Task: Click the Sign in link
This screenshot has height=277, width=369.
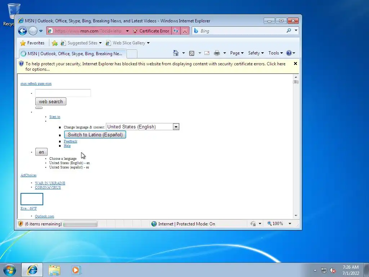Action: point(55,117)
